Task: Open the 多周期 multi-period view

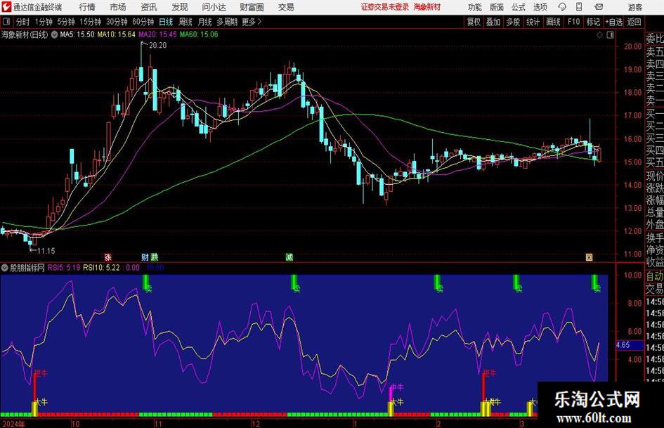Action: [x=227, y=22]
